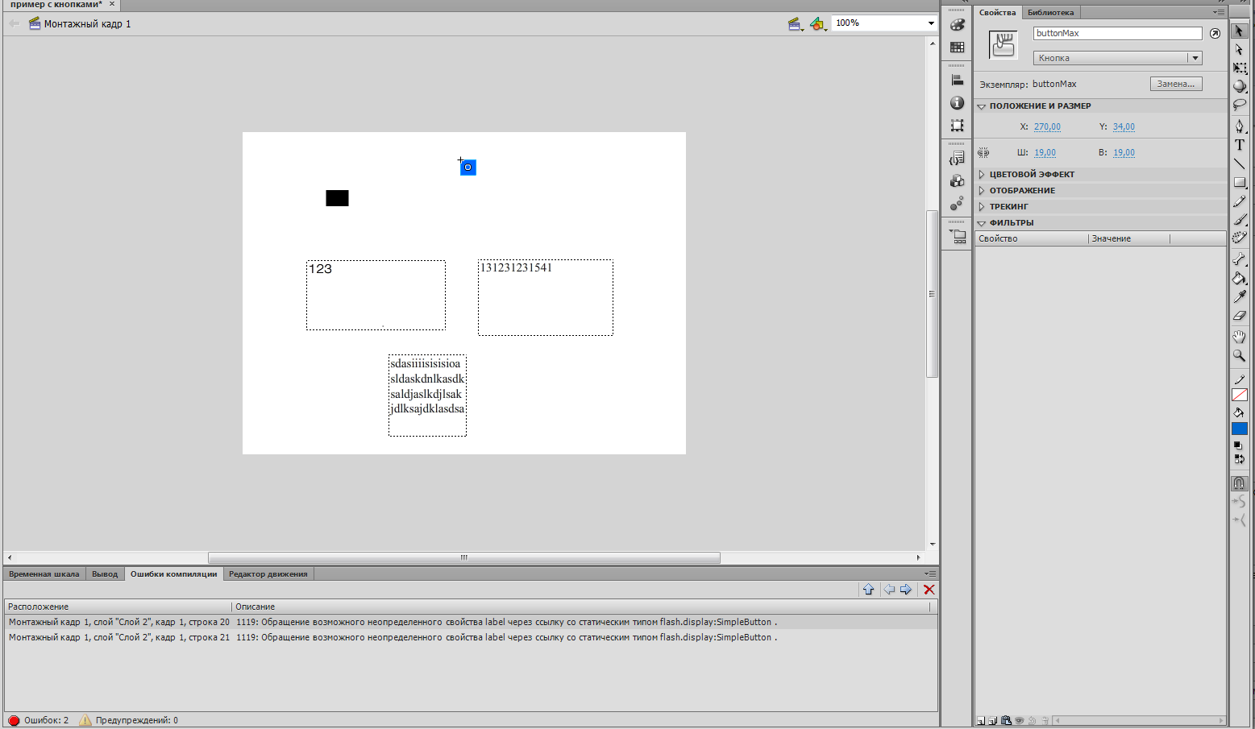The height and width of the screenshot is (729, 1255).
Task: Open the blue fill color swatch
Action: pyautogui.click(x=1240, y=429)
